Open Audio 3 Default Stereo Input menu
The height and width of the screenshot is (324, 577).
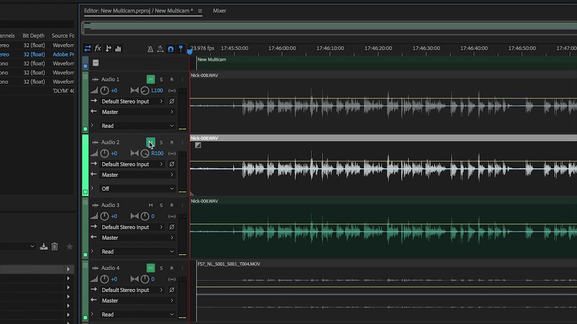pyautogui.click(x=132, y=227)
